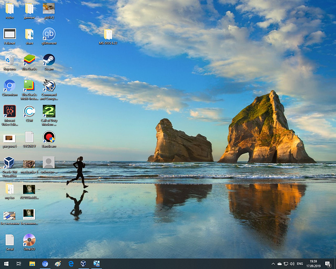Switch to the last running taskbar app
This screenshot has height=269, width=336.
coord(96,264)
